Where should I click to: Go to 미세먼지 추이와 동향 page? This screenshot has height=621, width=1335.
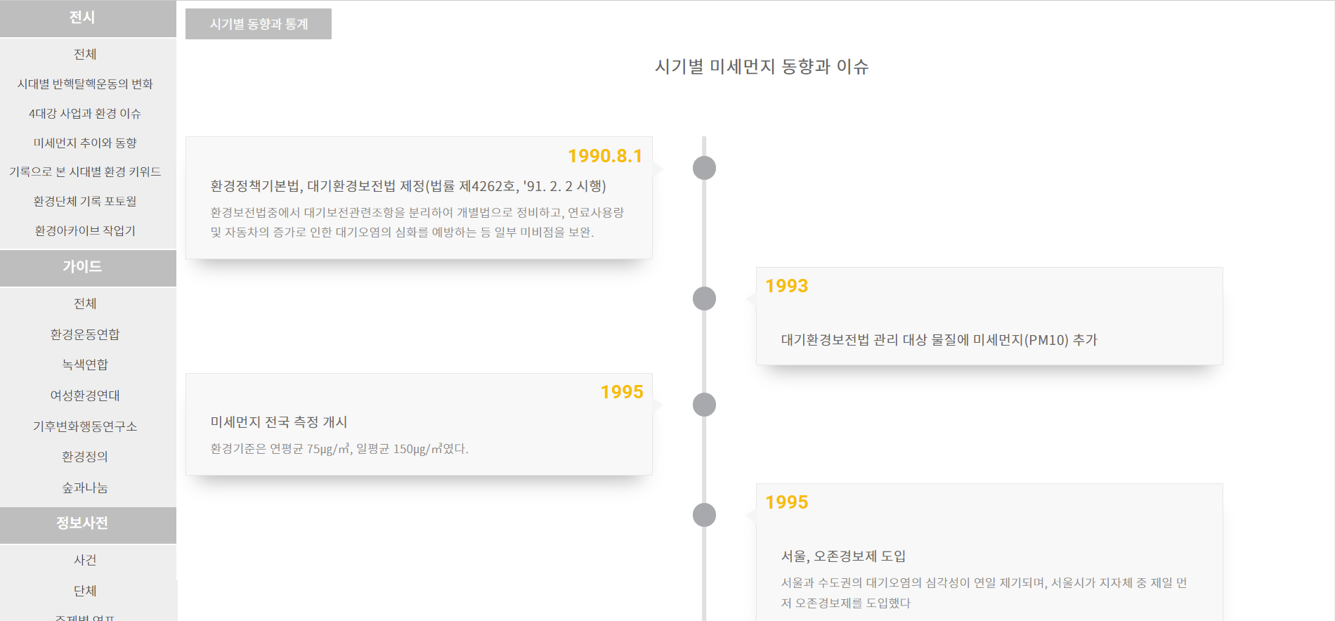tap(85, 143)
